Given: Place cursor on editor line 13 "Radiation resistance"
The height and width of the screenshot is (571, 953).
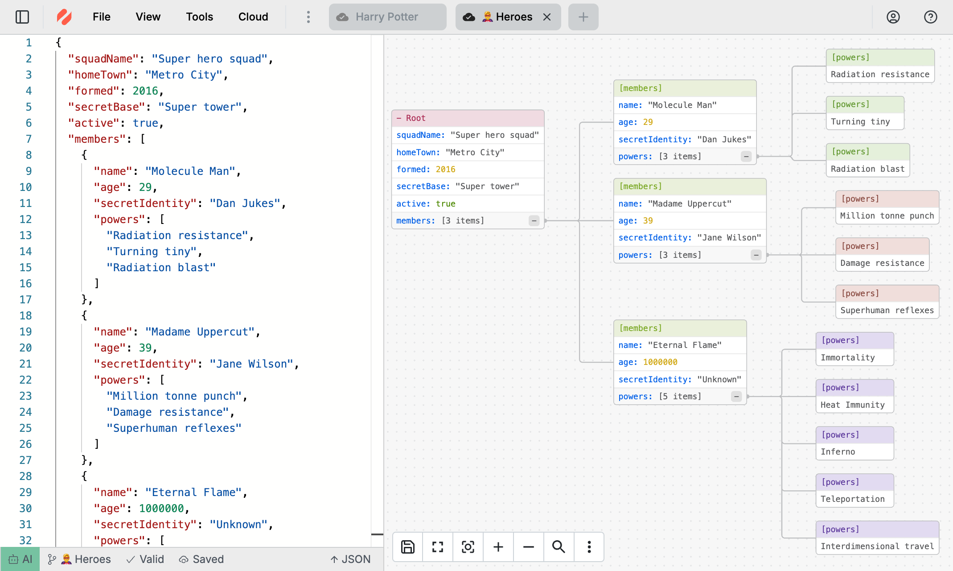Looking at the screenshot, I should pos(180,236).
